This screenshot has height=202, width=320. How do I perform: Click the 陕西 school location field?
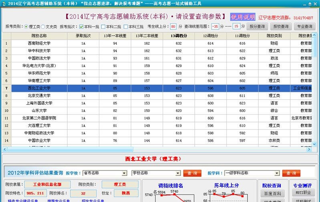click(x=126, y=193)
